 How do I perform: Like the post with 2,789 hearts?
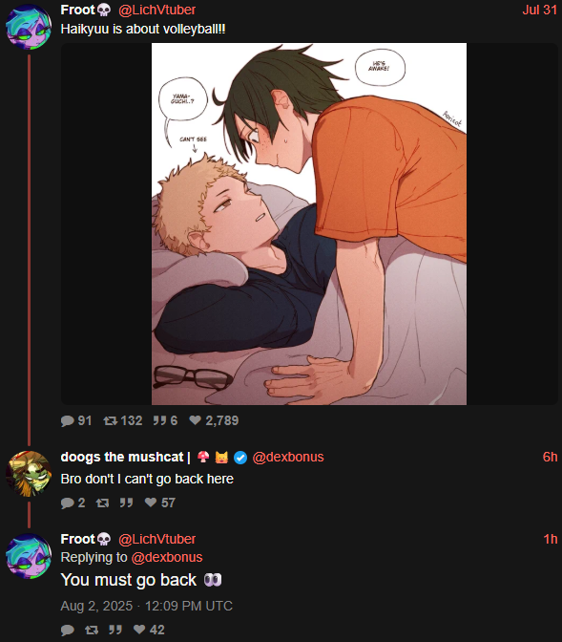point(214,420)
